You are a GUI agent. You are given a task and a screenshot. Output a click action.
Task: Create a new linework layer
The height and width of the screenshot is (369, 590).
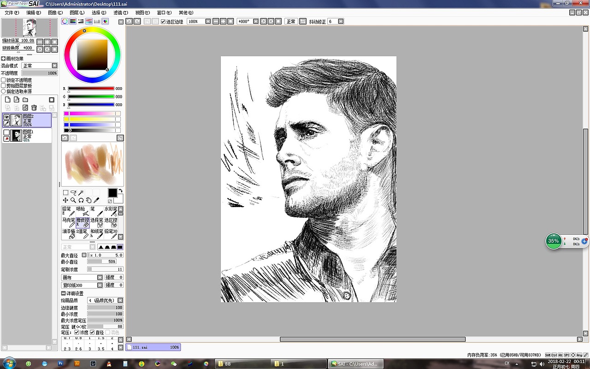point(17,100)
